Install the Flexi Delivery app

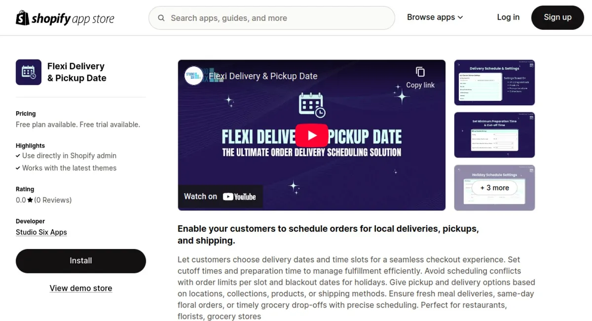pos(80,261)
